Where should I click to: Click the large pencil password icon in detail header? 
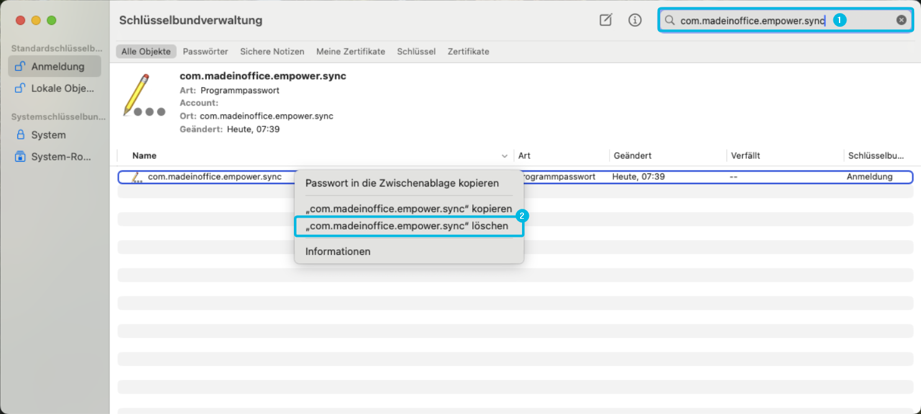pyautogui.click(x=144, y=95)
